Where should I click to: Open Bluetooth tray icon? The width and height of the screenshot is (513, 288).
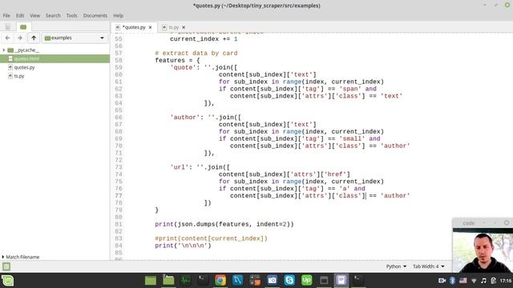[452, 281]
